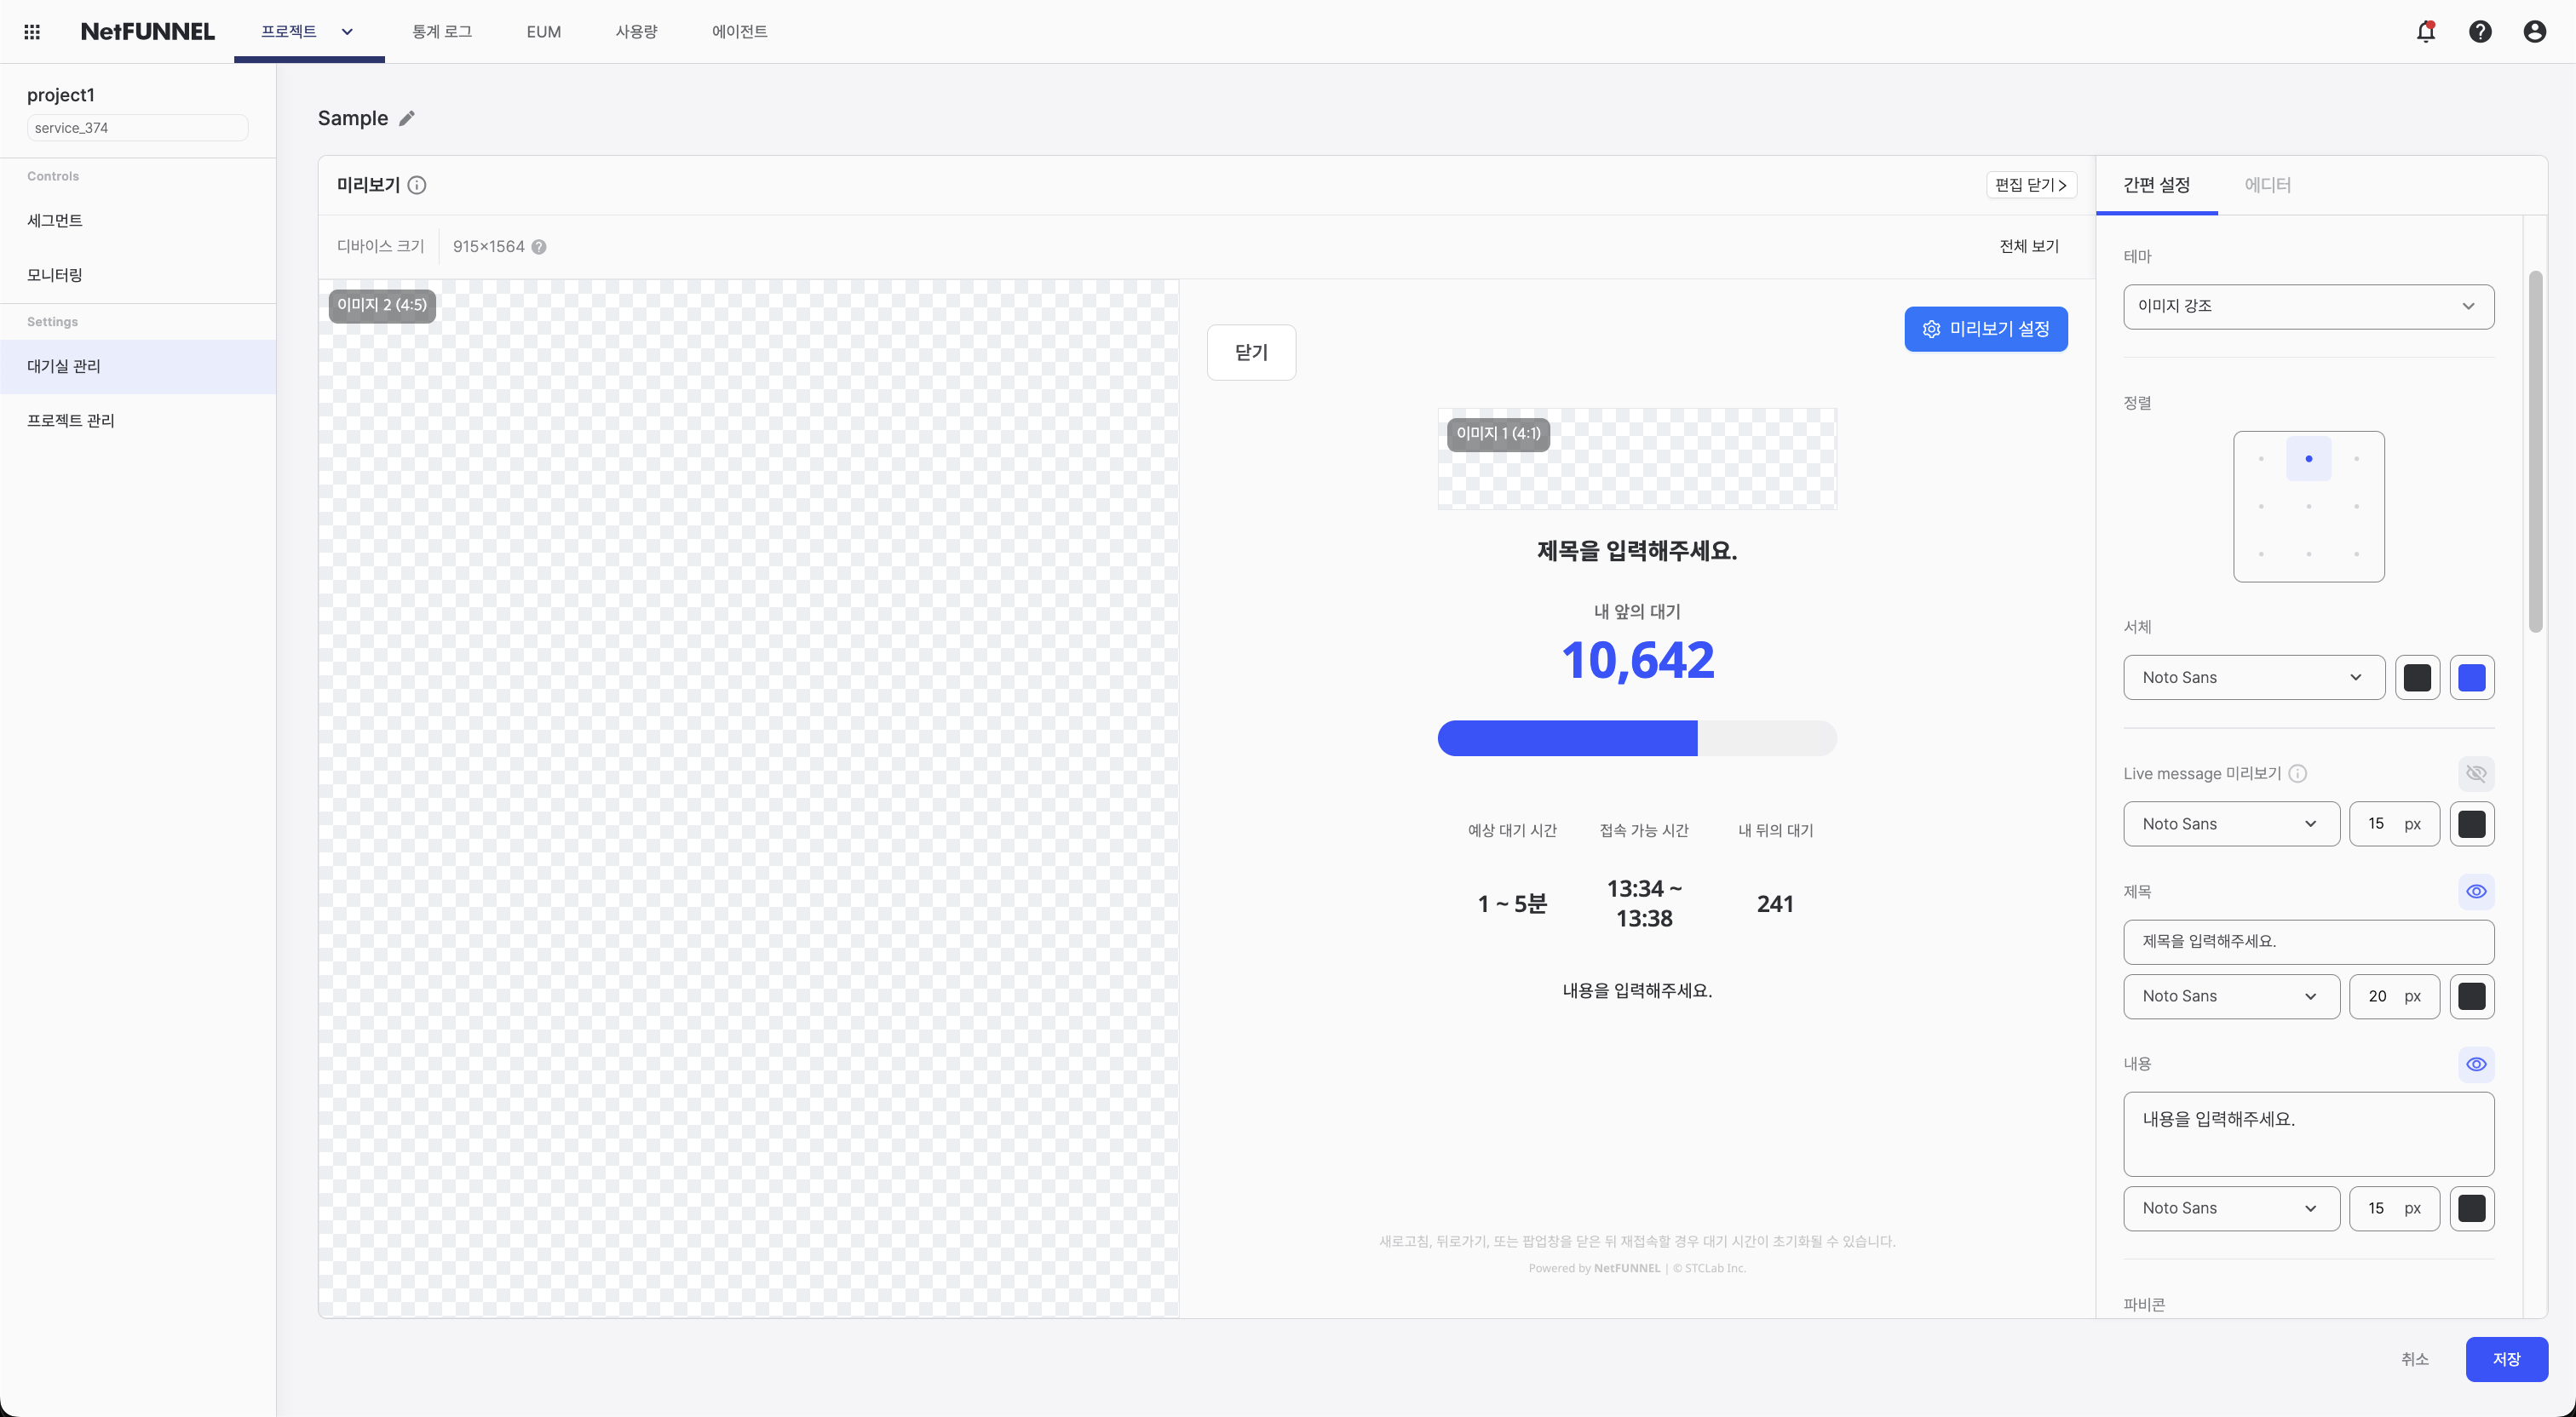2576x1417 pixels.
Task: Click the help question mark icon
Action: 2480,32
